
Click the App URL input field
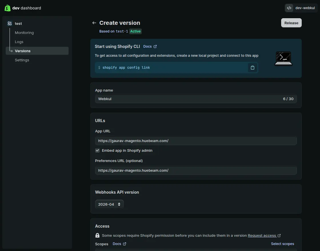click(x=196, y=141)
